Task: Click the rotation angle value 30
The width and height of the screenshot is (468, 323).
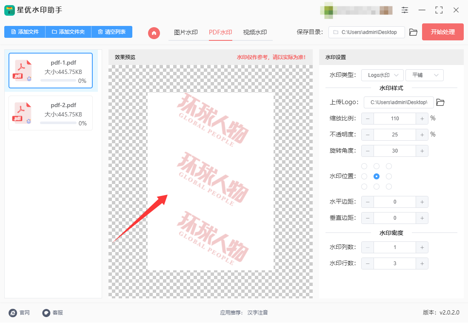Action: 394,151
